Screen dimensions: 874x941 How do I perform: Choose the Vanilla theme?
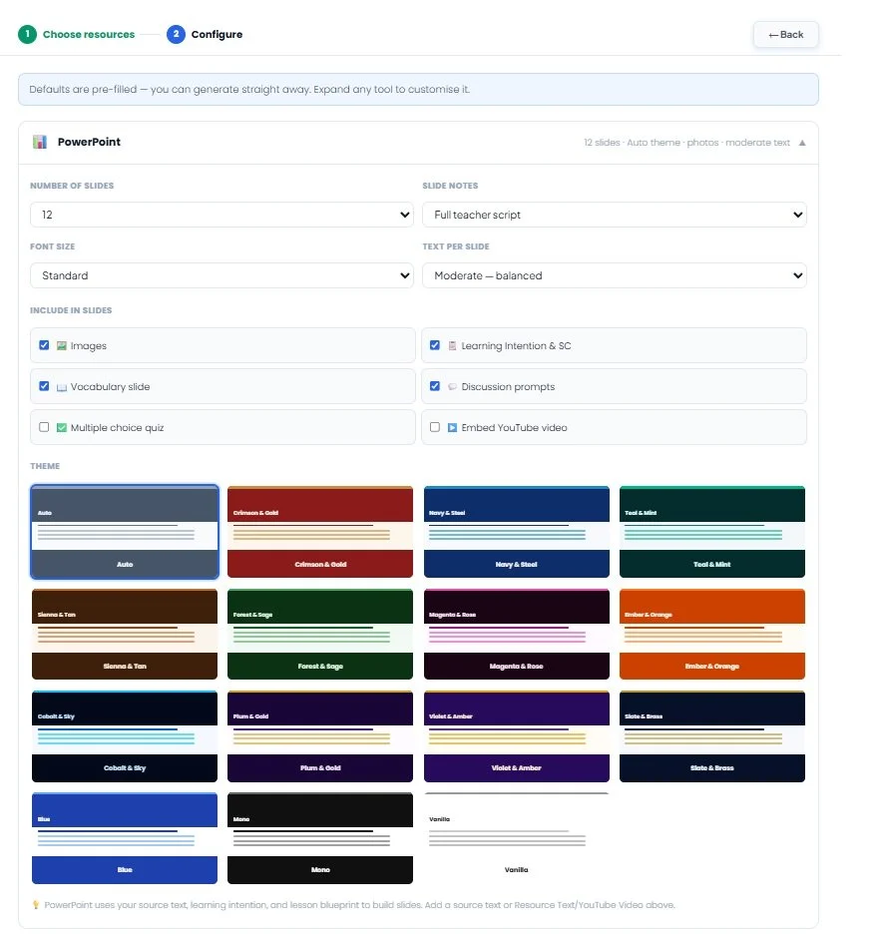click(517, 838)
